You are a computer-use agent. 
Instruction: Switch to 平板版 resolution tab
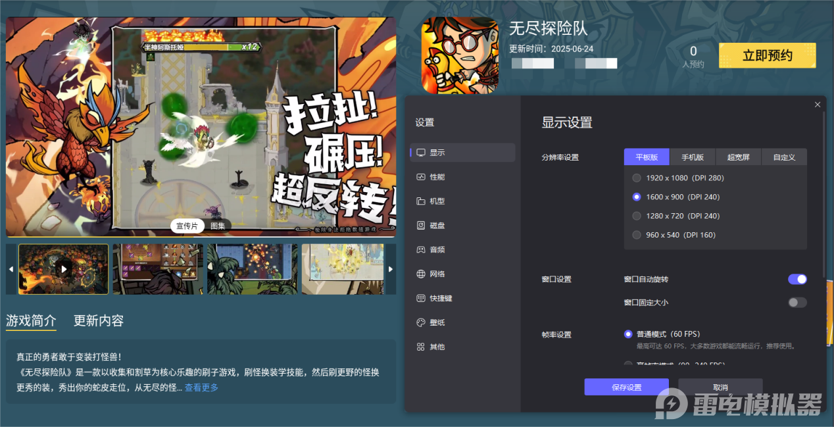pos(647,157)
